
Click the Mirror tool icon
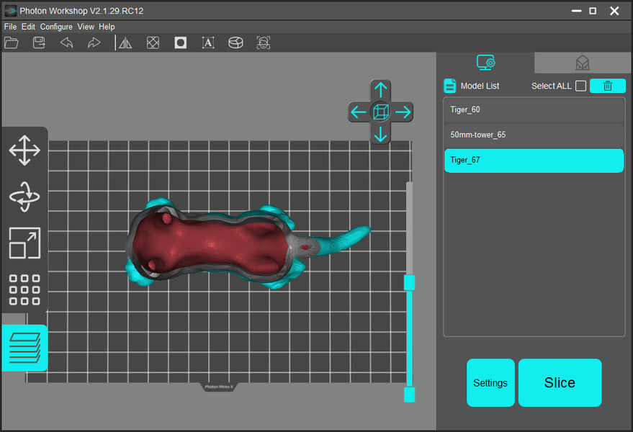(x=125, y=42)
